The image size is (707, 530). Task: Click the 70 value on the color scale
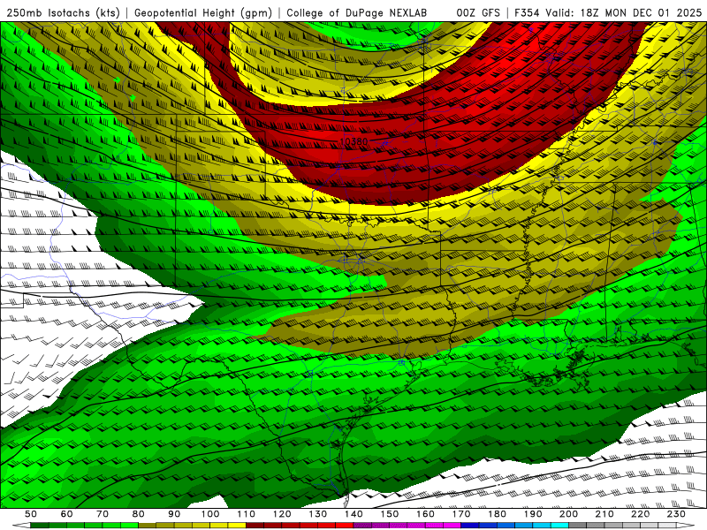pos(103,514)
